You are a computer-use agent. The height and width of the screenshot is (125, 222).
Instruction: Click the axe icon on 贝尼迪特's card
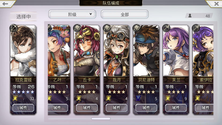[137, 28]
